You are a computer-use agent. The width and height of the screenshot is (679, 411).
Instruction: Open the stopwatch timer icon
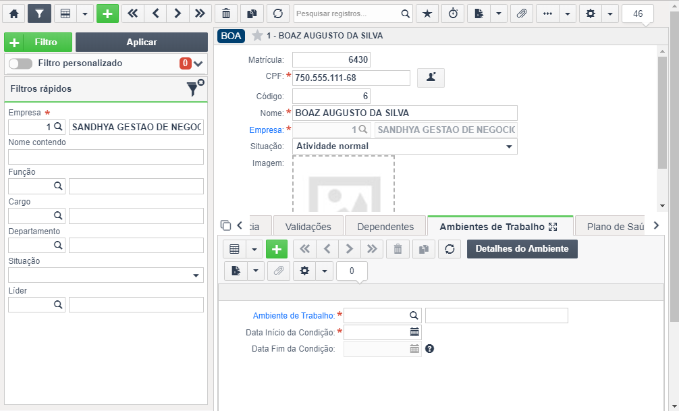point(453,13)
